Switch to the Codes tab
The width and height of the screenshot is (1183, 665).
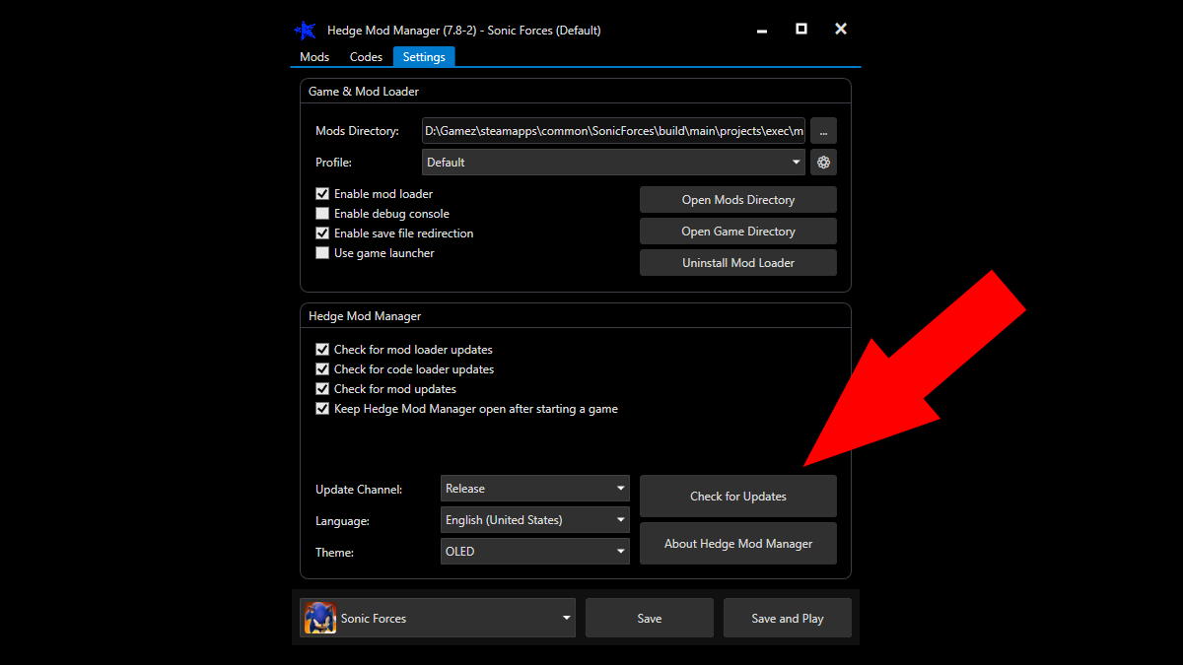pos(366,56)
